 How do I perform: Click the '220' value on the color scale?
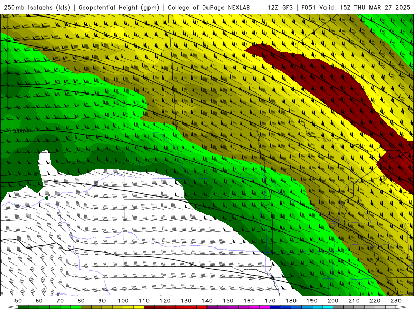click(375, 301)
